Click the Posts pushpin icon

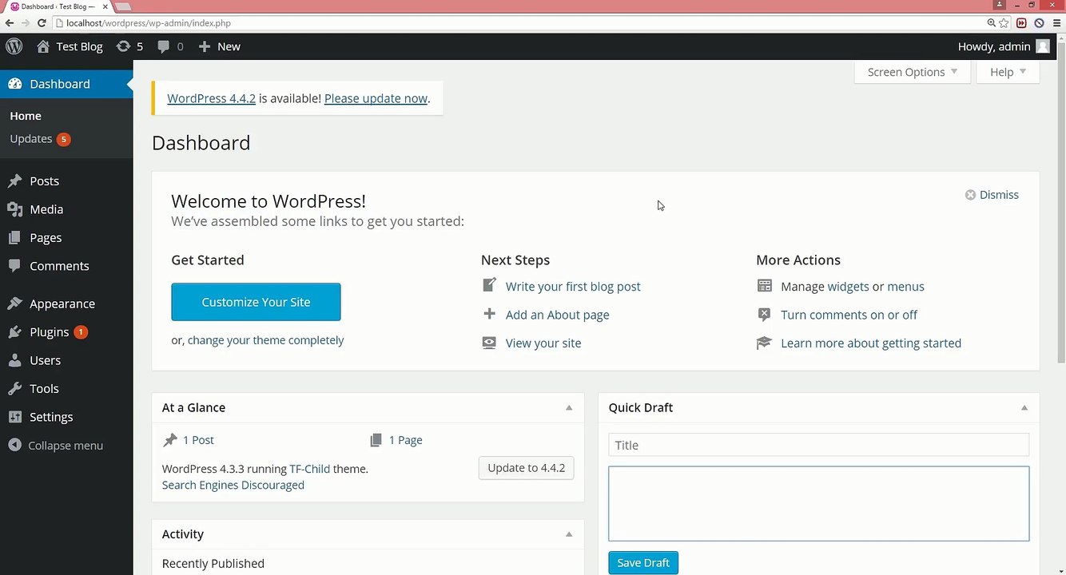click(14, 181)
